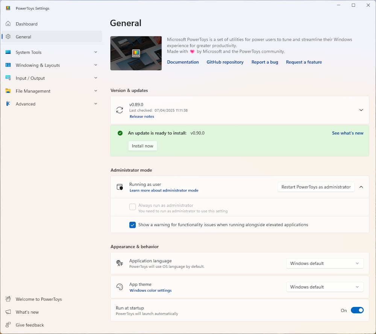Click the PowerToys logo in the title bar
The width and height of the screenshot is (376, 334).
click(8, 8)
